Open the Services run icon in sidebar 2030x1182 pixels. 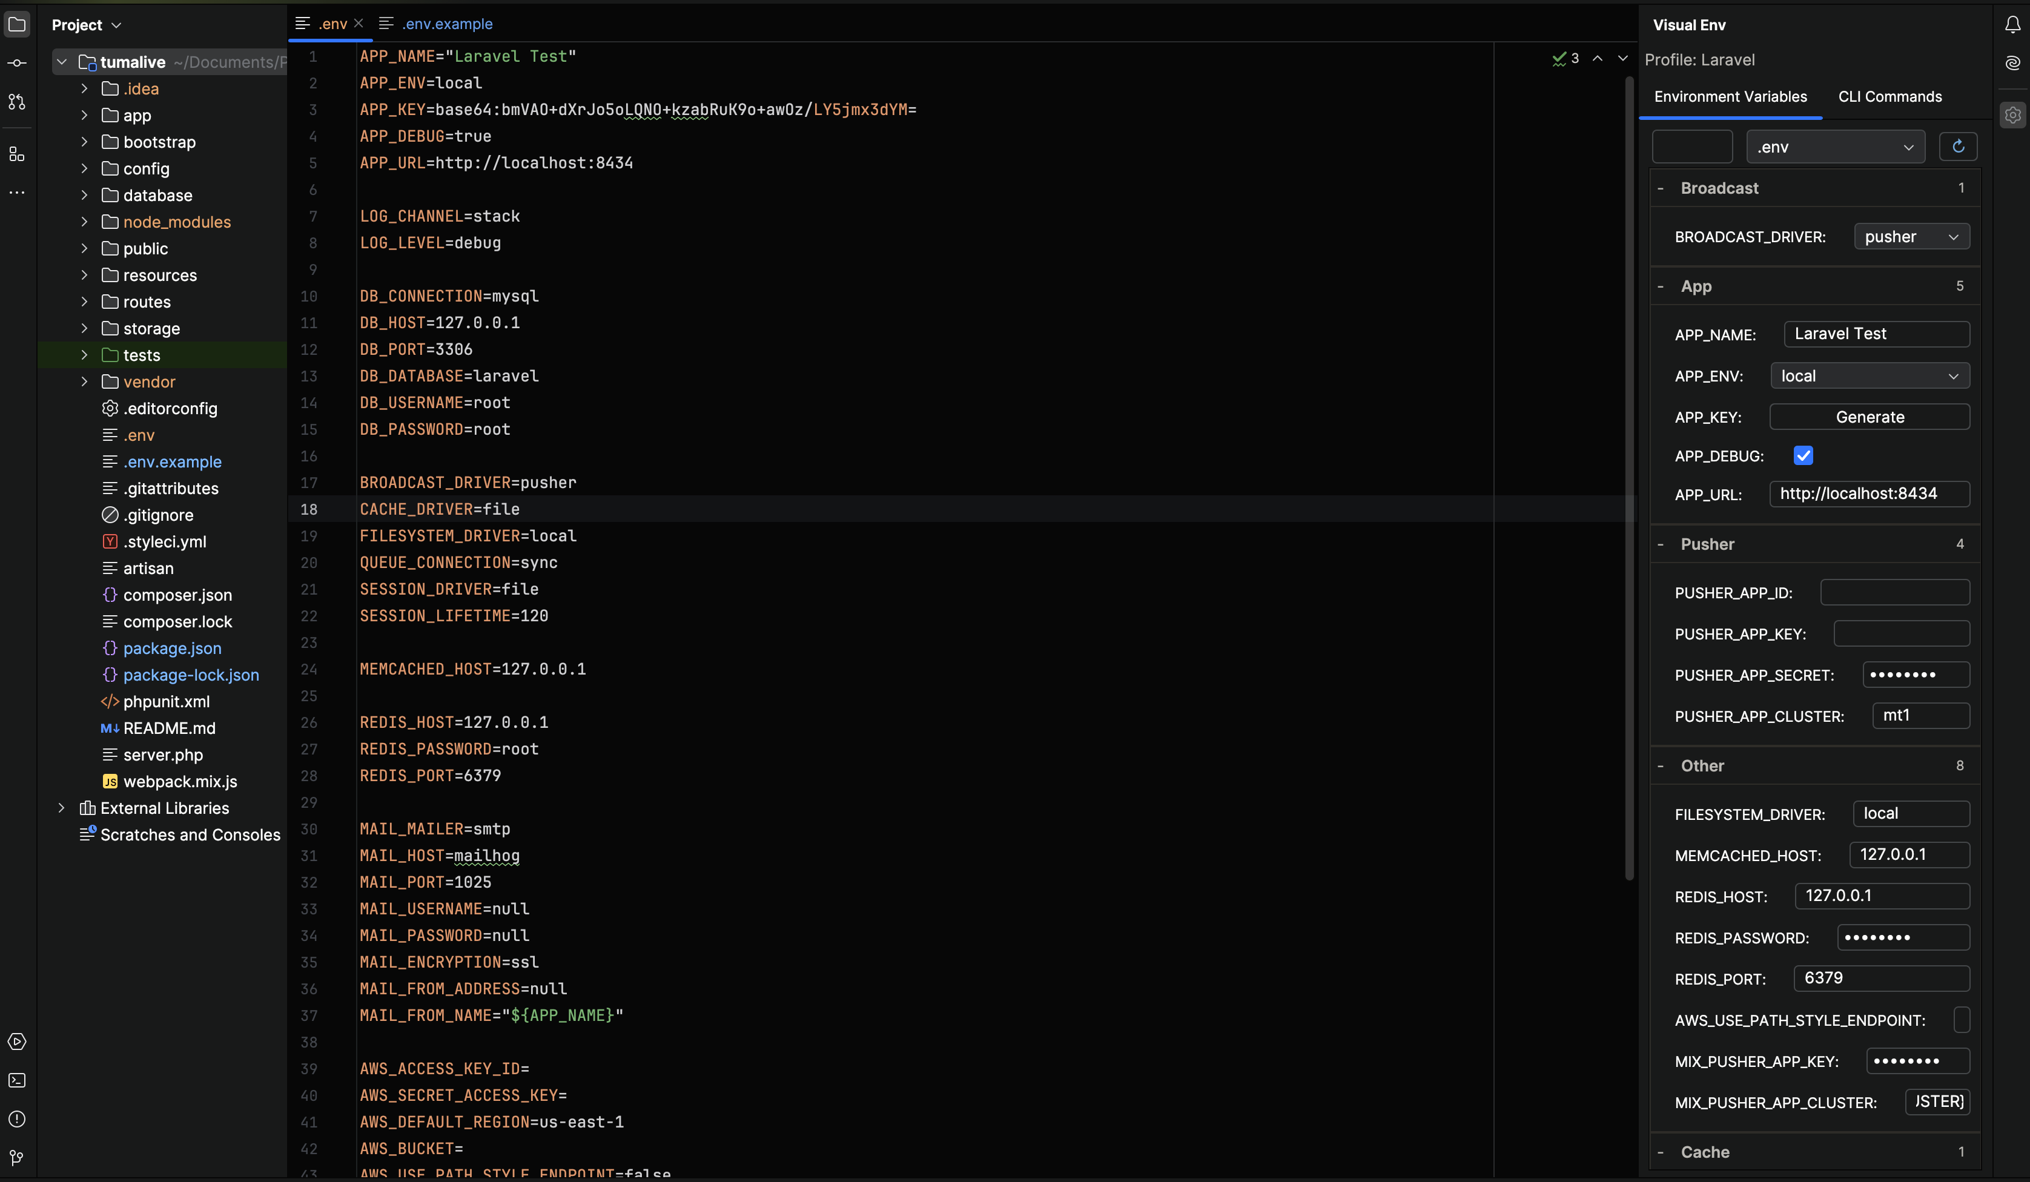(17, 1042)
